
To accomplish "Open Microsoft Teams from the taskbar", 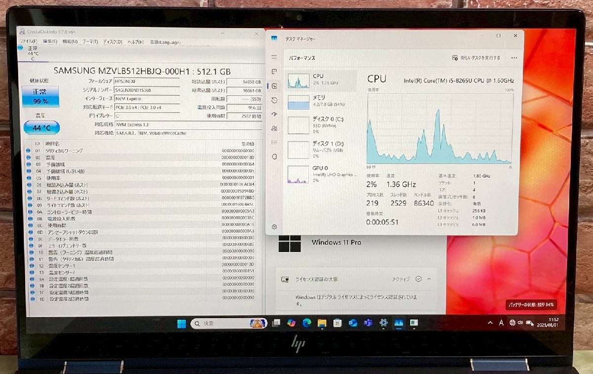I will [x=368, y=323].
